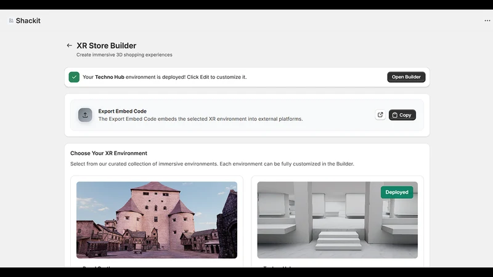Viewport: 493px width, 277px height.
Task: Click 'Export Embed Code' title text
Action: click(122, 111)
